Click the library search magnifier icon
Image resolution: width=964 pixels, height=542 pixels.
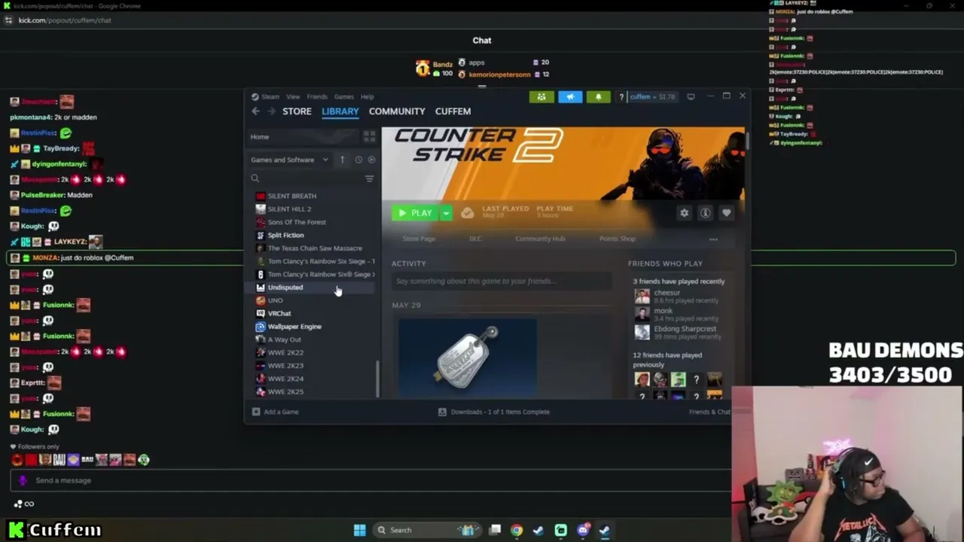coord(255,178)
